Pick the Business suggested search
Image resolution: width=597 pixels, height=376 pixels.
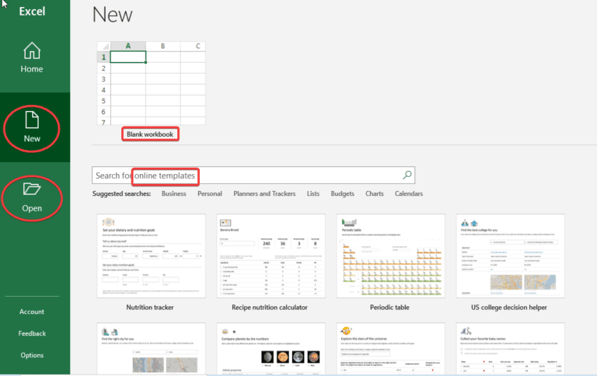point(173,193)
